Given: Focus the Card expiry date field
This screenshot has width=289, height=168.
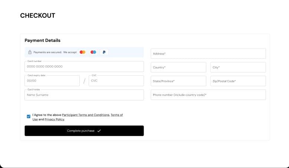Looking at the screenshot, I should (52, 81).
